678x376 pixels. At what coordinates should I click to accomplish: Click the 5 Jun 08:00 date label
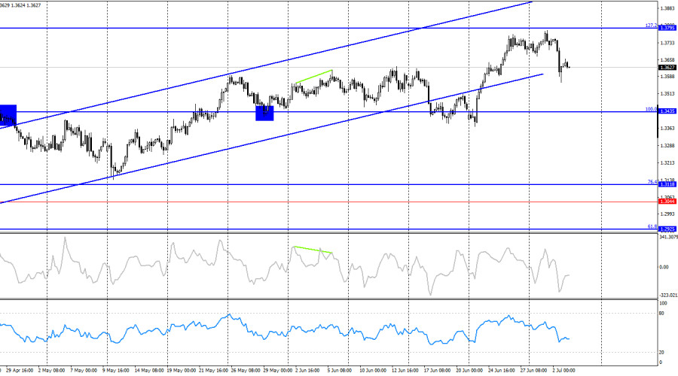[340, 371]
